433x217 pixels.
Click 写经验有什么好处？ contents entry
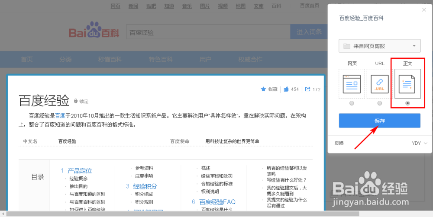pyautogui.click(x=287, y=180)
